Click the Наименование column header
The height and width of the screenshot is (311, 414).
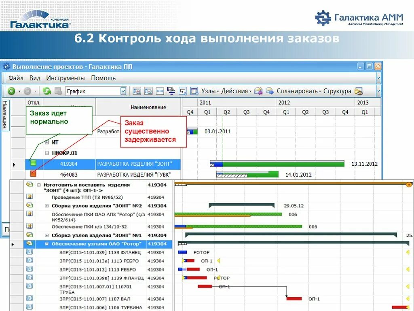pos(148,107)
